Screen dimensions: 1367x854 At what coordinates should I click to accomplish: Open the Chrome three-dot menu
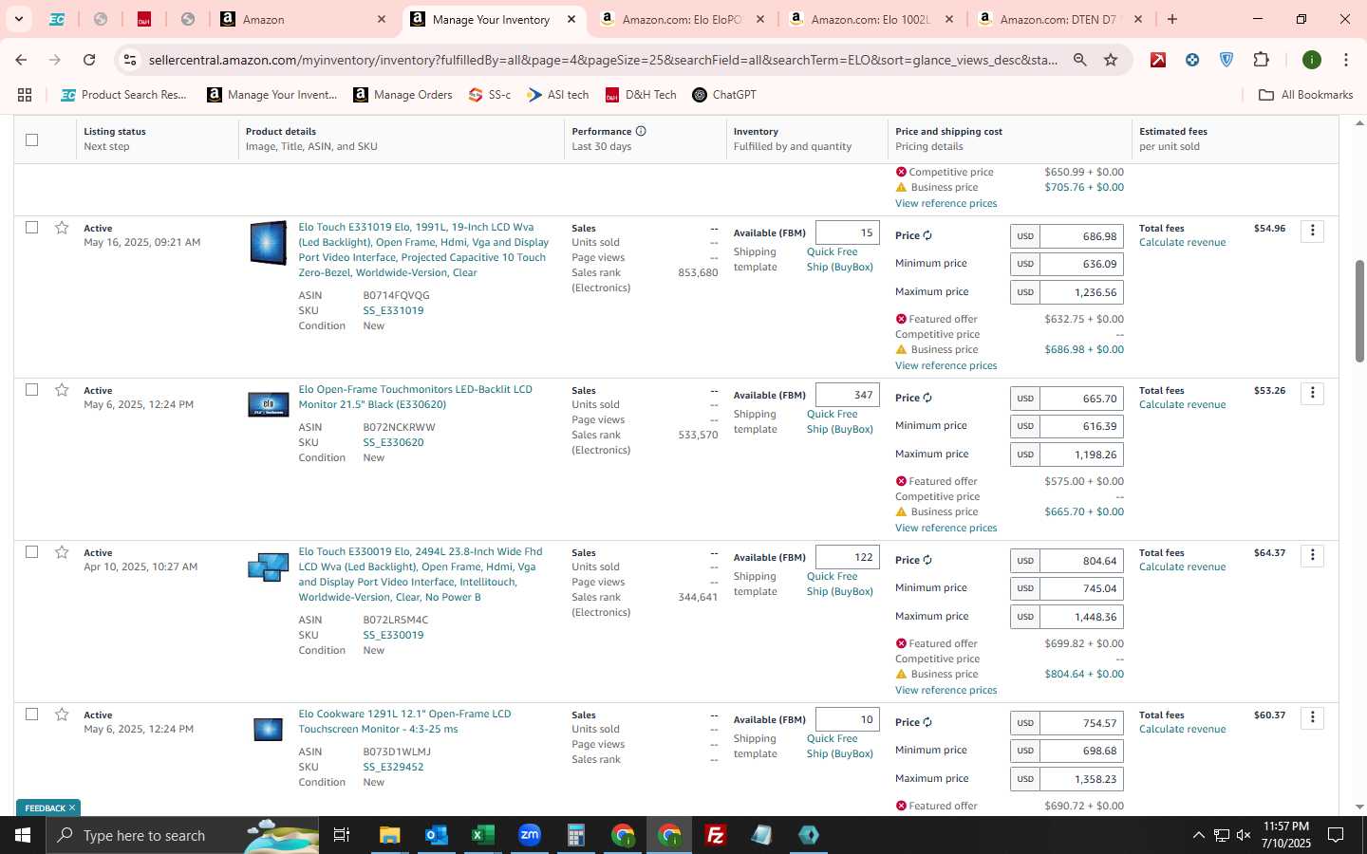[x=1345, y=60]
